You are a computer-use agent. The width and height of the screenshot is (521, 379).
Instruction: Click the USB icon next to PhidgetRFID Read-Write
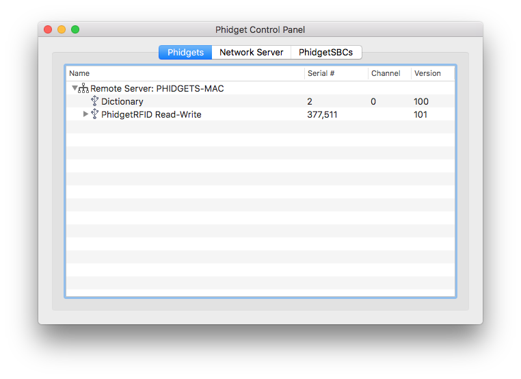[95, 114]
